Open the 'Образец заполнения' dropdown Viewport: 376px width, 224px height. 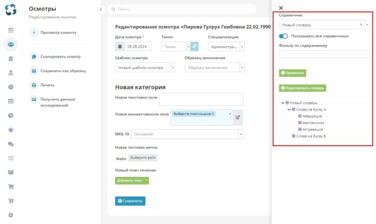coord(242,67)
